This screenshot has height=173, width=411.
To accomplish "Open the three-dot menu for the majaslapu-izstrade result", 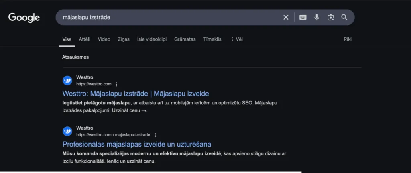I will (x=155, y=135).
